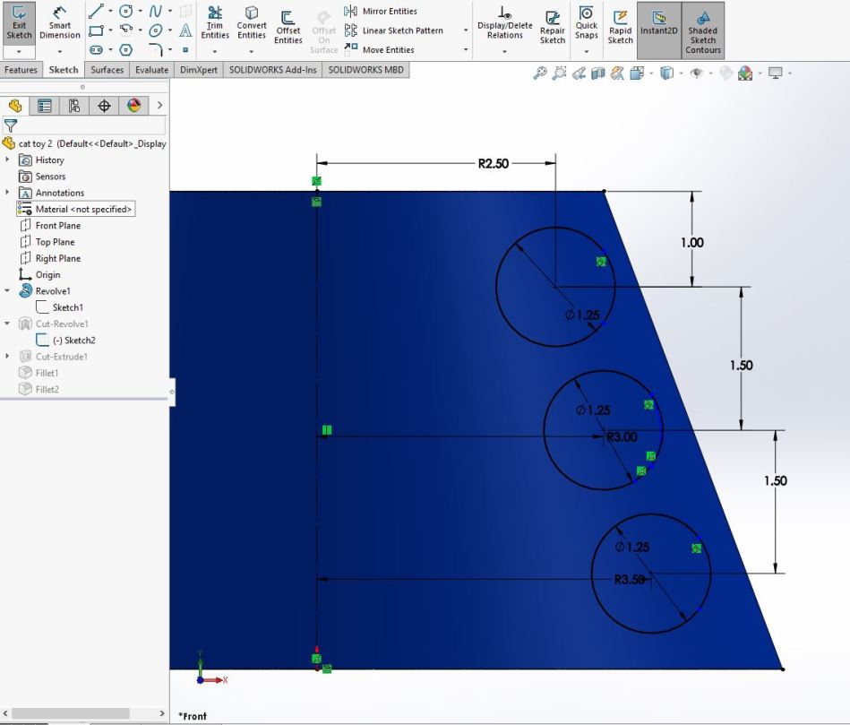Click the Smart Dimension tool

click(59, 23)
